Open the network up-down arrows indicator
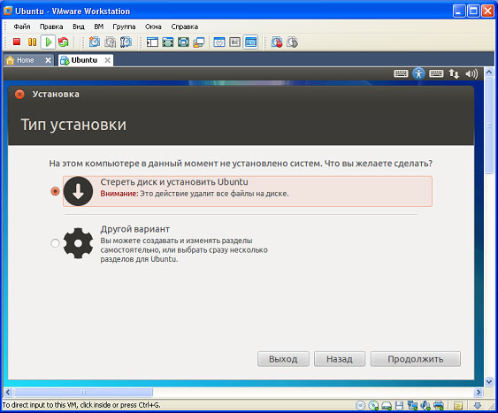The image size is (498, 413). [x=454, y=74]
